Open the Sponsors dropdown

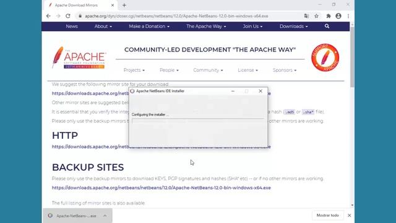pyautogui.click(x=285, y=70)
